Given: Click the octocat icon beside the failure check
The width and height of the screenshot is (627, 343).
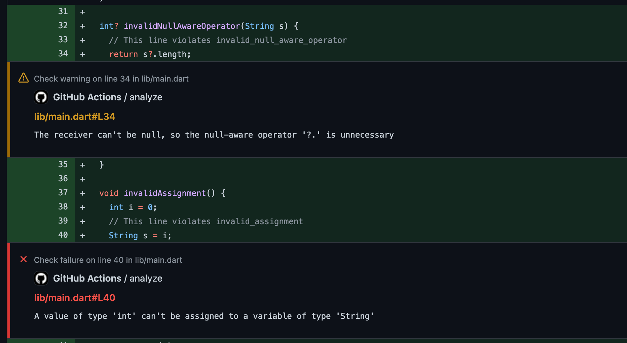Looking at the screenshot, I should [x=41, y=278].
